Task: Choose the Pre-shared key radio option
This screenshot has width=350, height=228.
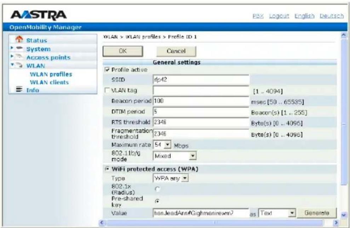Action: [157, 201]
